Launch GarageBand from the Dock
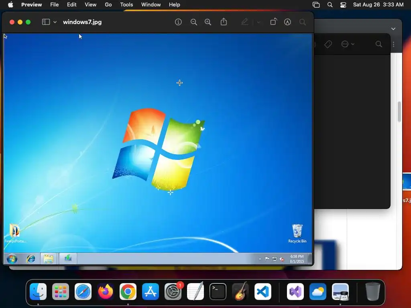 coord(240,292)
